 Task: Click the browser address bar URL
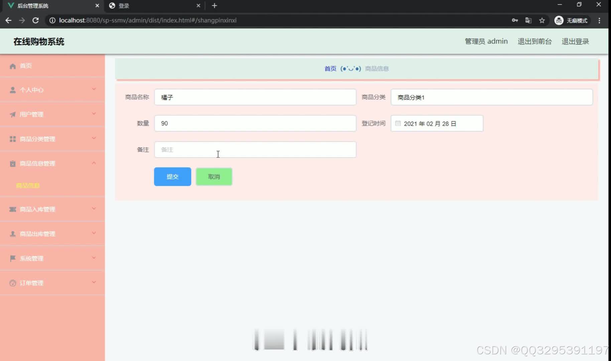point(148,20)
